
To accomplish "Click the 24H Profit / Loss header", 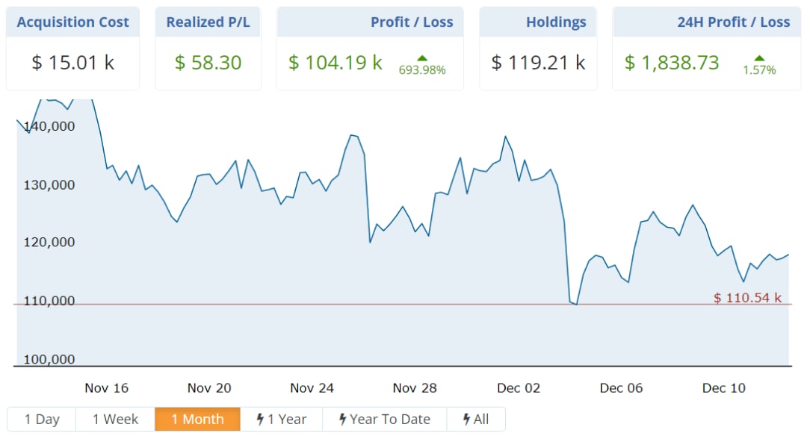I will click(733, 22).
